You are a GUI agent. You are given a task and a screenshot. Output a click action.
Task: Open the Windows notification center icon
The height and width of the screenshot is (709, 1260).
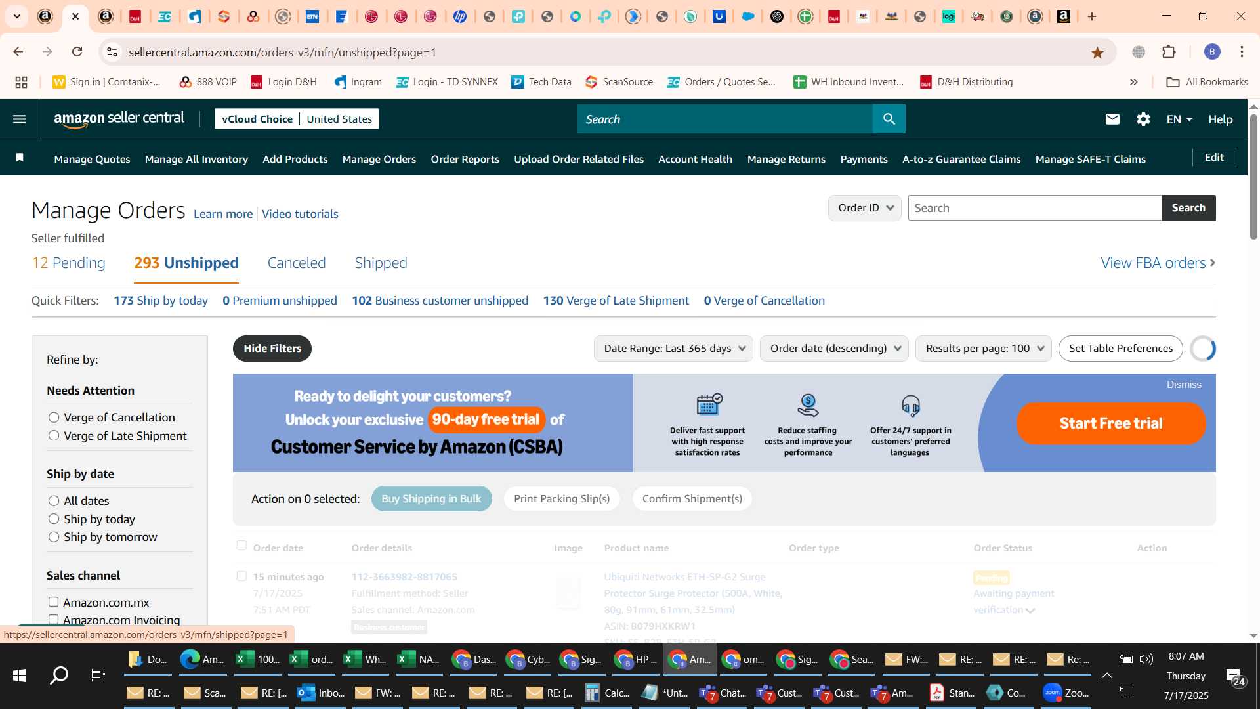tap(1236, 676)
